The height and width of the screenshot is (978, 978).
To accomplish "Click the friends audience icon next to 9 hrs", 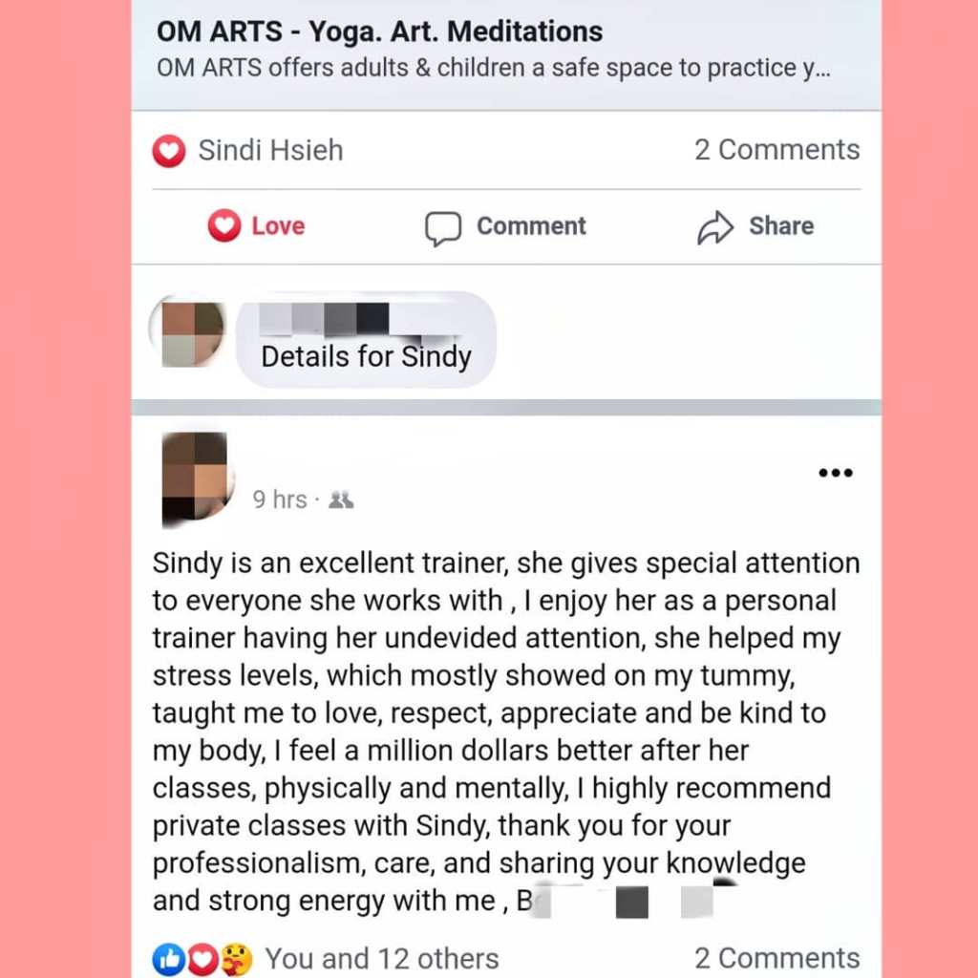I will (341, 500).
